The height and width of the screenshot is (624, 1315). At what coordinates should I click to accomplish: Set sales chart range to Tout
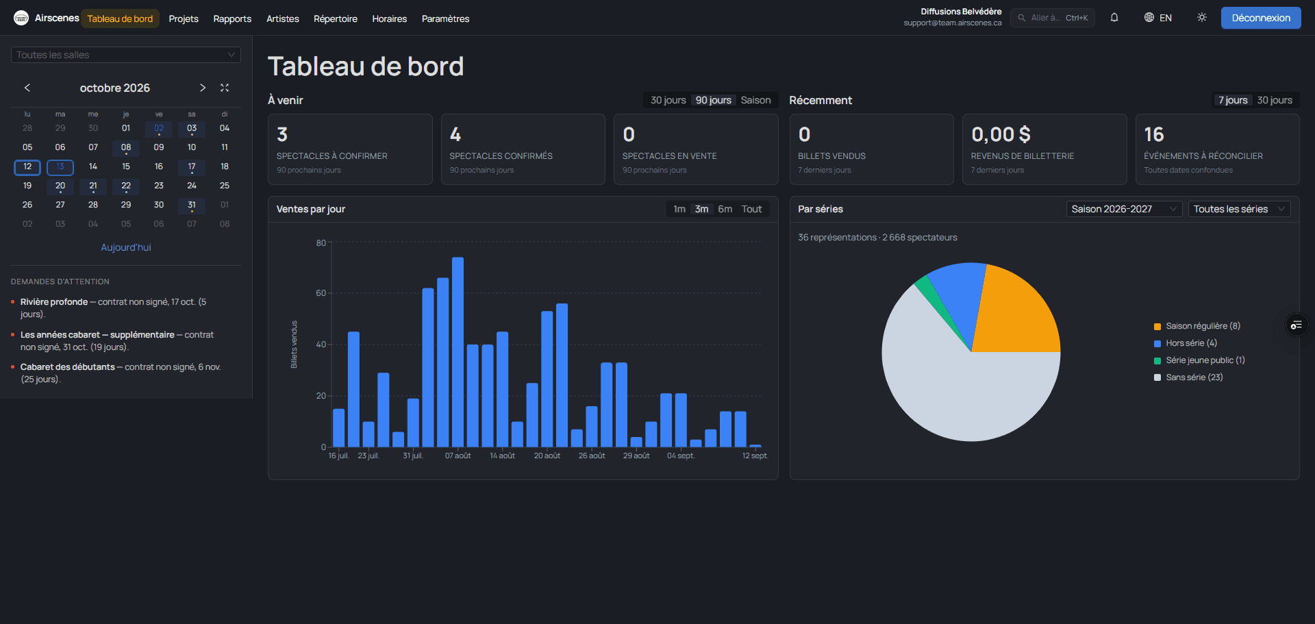pos(751,209)
